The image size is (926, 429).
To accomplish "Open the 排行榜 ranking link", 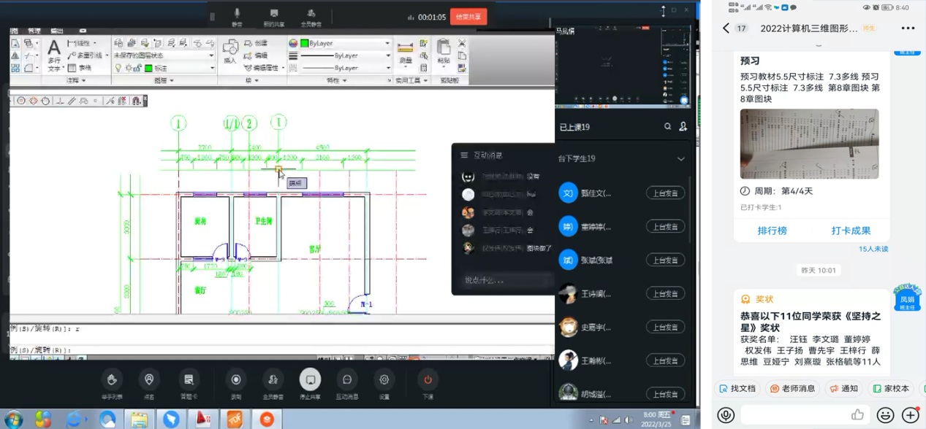I will (772, 231).
